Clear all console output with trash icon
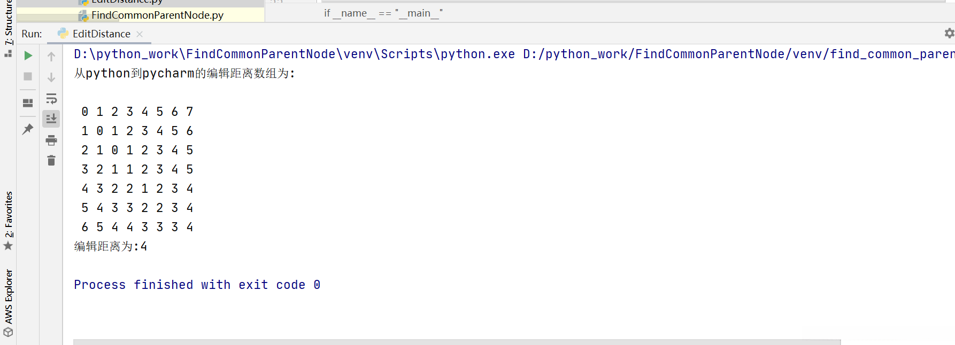955x345 pixels. [51, 161]
